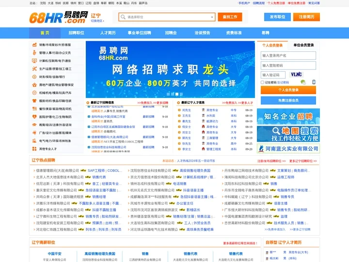Click the orange 个人会员登录 submit button

[x=288, y=90]
